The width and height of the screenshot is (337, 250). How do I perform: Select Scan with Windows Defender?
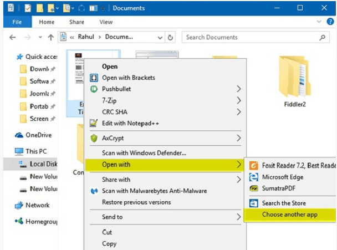pos(144,152)
